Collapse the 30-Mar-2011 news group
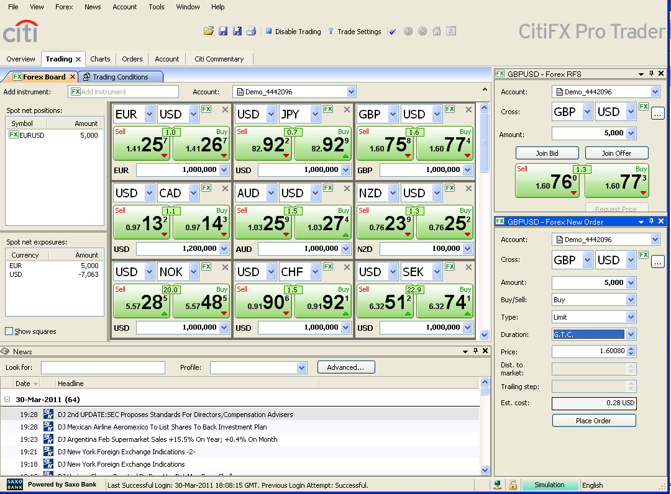This screenshot has height=494, width=671. tap(7, 400)
